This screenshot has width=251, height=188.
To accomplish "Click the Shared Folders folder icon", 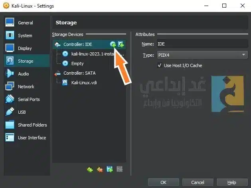I will click(10, 125).
